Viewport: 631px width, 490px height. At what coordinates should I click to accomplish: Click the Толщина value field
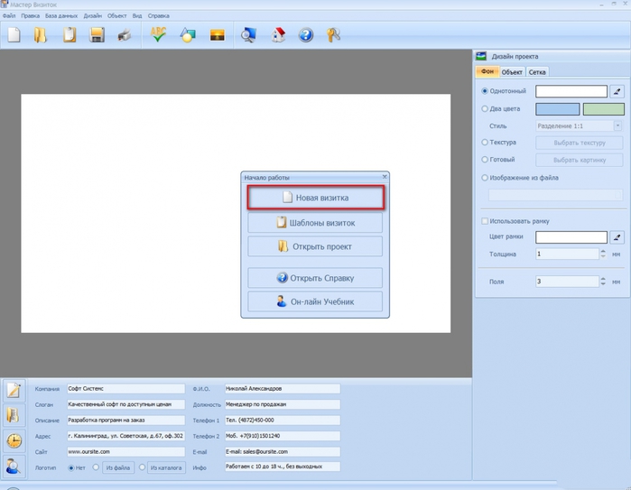pos(567,254)
